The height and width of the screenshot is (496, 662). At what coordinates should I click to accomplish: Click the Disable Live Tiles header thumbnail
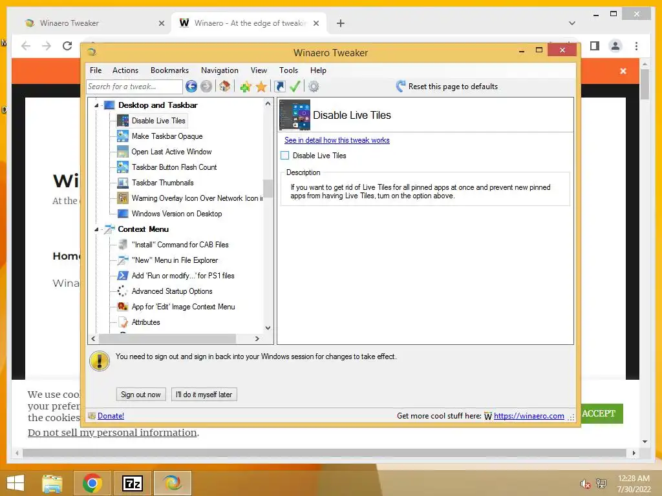(295, 115)
